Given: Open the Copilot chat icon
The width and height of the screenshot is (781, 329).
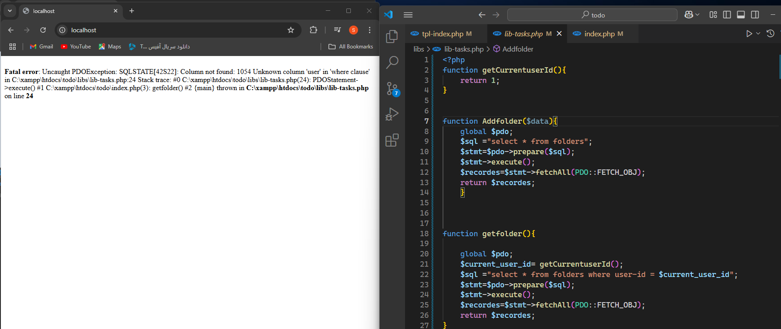Looking at the screenshot, I should pyautogui.click(x=689, y=15).
